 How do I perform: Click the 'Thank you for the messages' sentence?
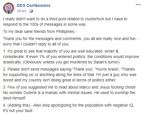pos(70,39)
